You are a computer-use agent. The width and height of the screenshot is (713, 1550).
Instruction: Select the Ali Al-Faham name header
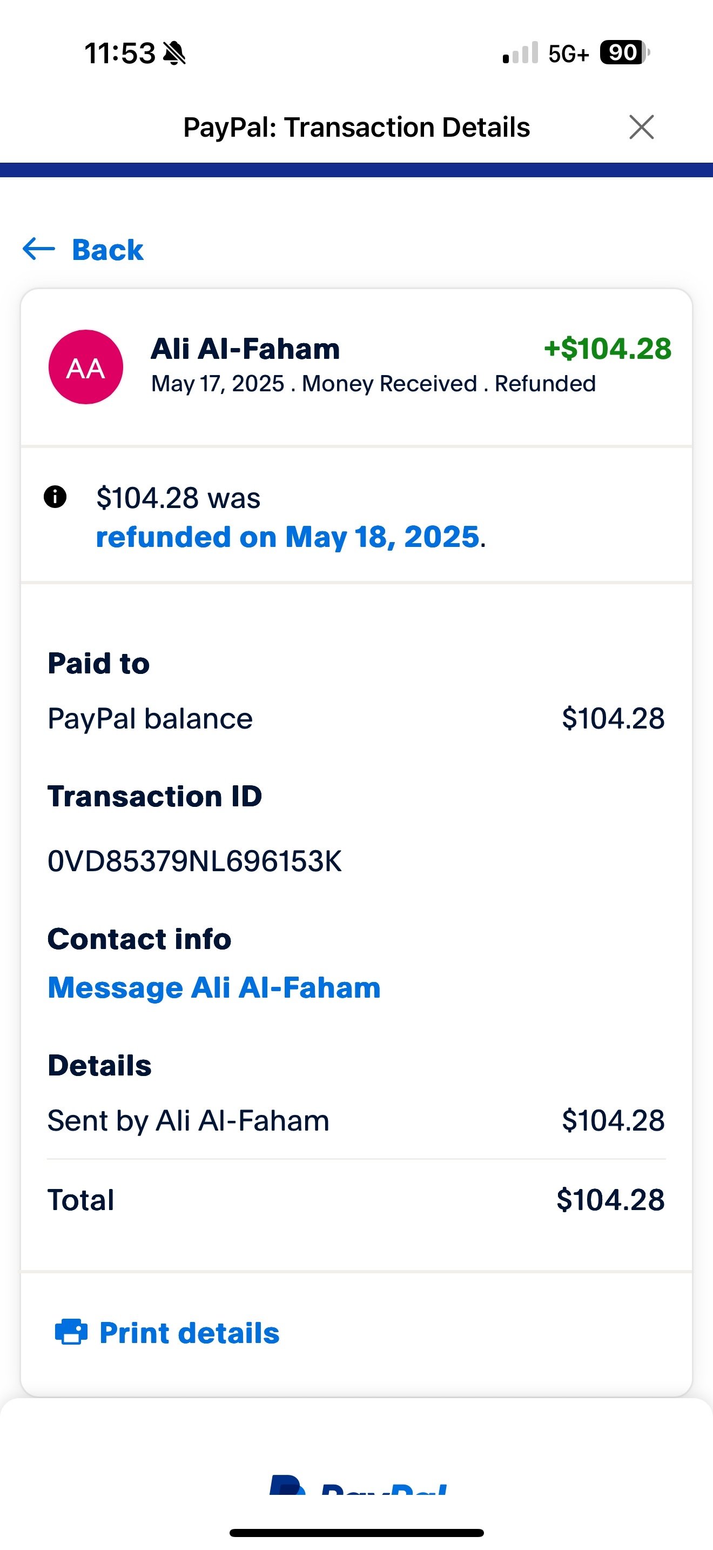(245, 349)
